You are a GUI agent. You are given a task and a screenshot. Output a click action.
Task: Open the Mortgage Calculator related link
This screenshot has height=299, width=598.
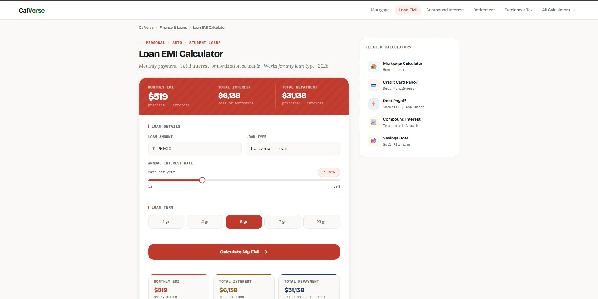coord(409,66)
